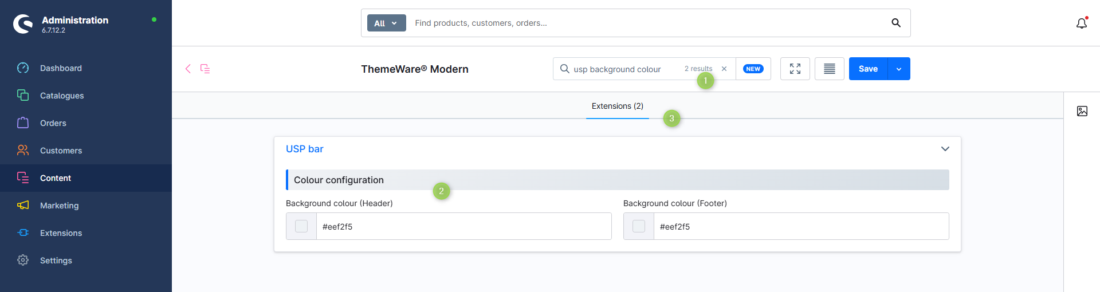
Task: Open the Save button dropdown arrow
Action: (x=899, y=69)
